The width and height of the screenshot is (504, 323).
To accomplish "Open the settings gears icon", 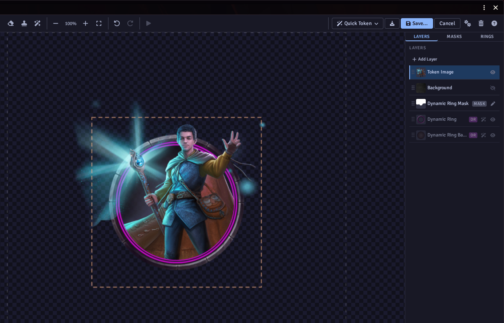I will [468, 23].
